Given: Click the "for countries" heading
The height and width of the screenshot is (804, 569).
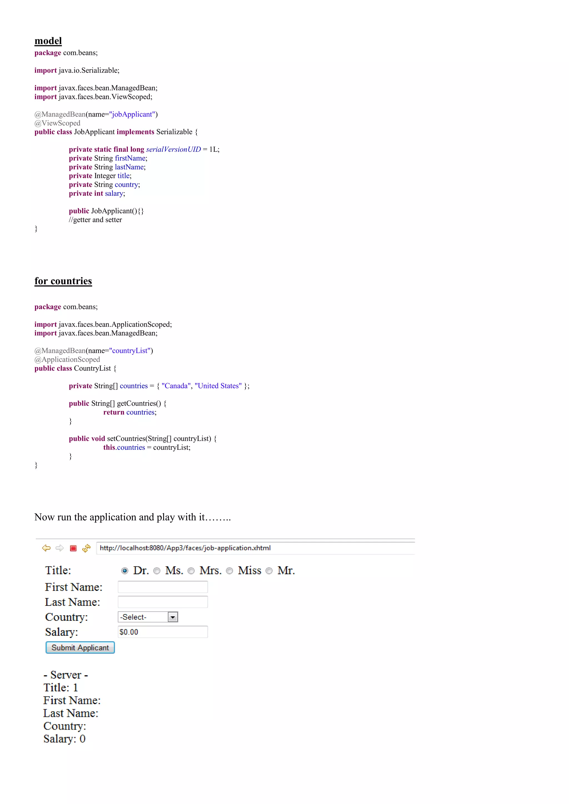Looking at the screenshot, I should [63, 281].
